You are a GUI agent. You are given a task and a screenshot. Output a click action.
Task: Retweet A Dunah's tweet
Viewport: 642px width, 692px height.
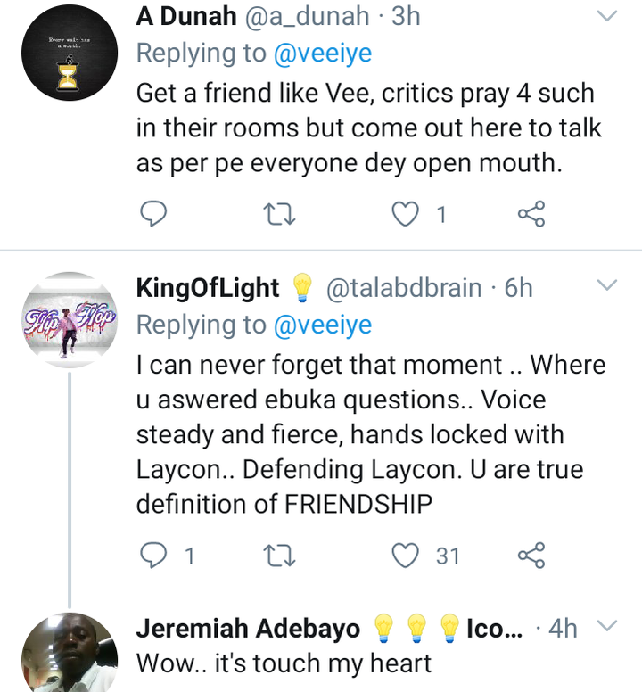(x=280, y=214)
